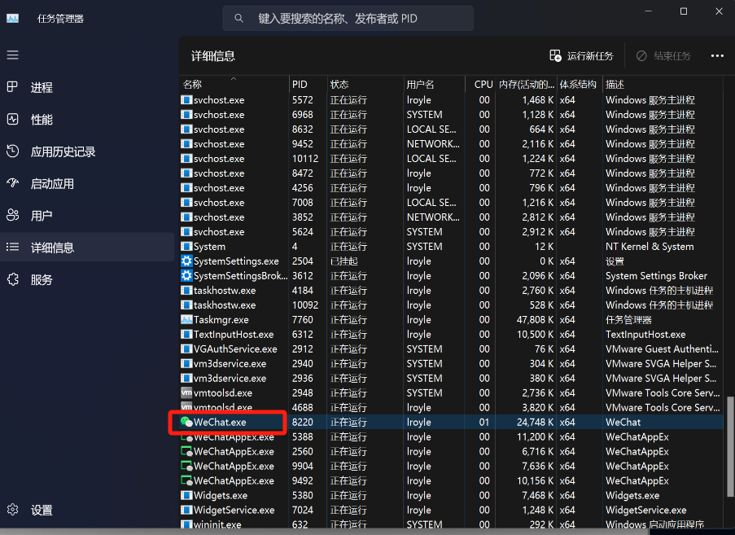
Task: Open the 启动应用 tab
Action: click(87, 183)
